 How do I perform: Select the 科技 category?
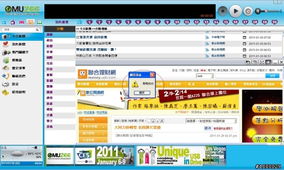pos(60,69)
